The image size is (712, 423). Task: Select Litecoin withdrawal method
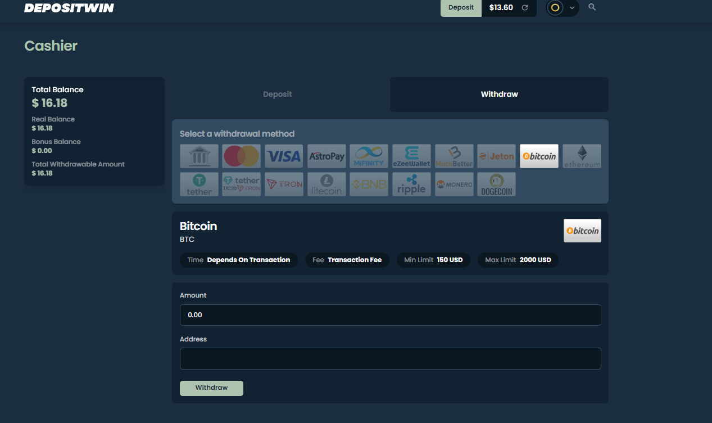[326, 184]
